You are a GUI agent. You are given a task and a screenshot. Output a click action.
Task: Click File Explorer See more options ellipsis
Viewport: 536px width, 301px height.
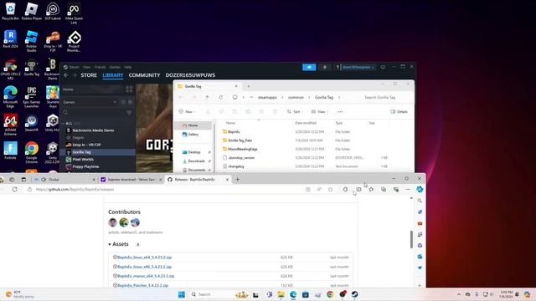coord(340,111)
